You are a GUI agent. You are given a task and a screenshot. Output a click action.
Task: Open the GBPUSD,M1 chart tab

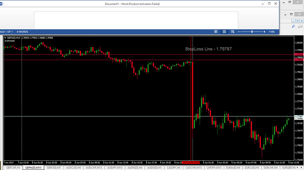pos(54,168)
